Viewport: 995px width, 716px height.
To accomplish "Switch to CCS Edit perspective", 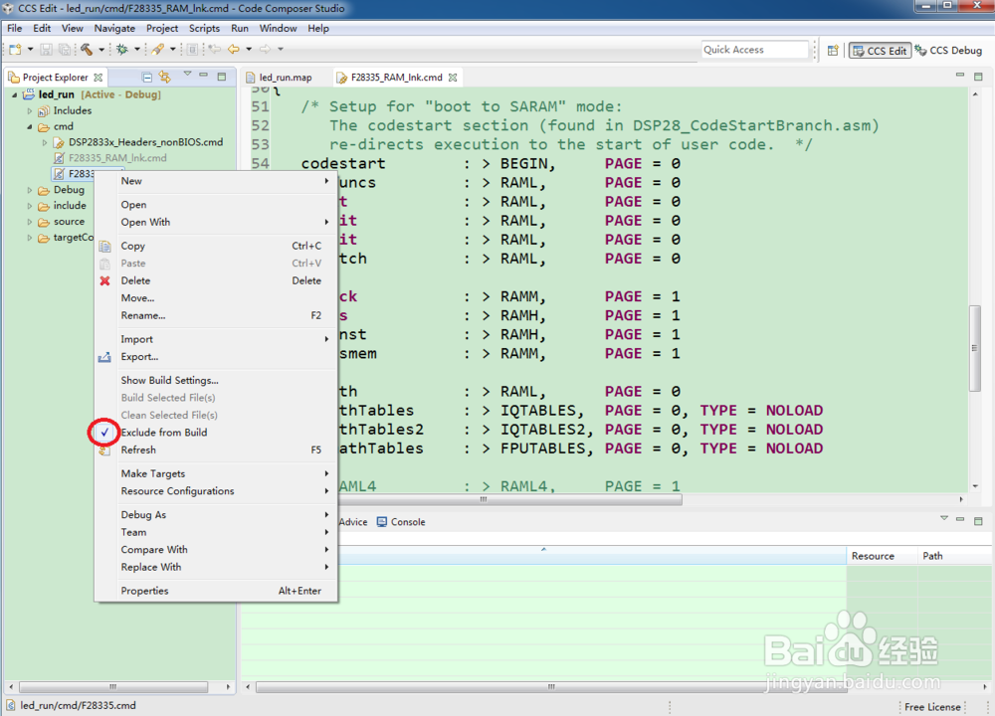I will tap(881, 51).
